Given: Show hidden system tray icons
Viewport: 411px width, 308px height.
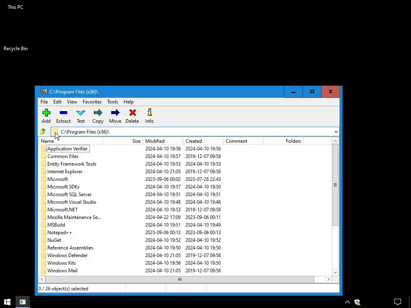Looking at the screenshot, I should point(348,302).
